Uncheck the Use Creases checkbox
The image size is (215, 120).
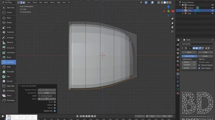(x=199, y=68)
